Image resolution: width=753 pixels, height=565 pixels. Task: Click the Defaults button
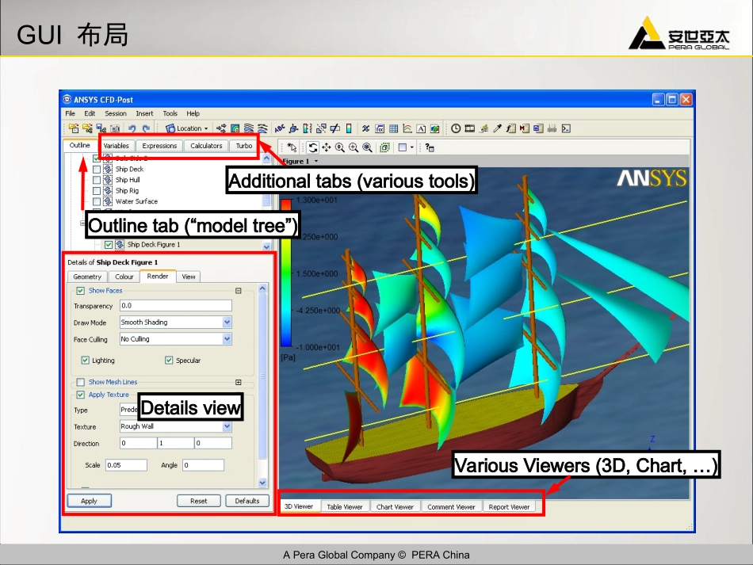click(x=247, y=501)
